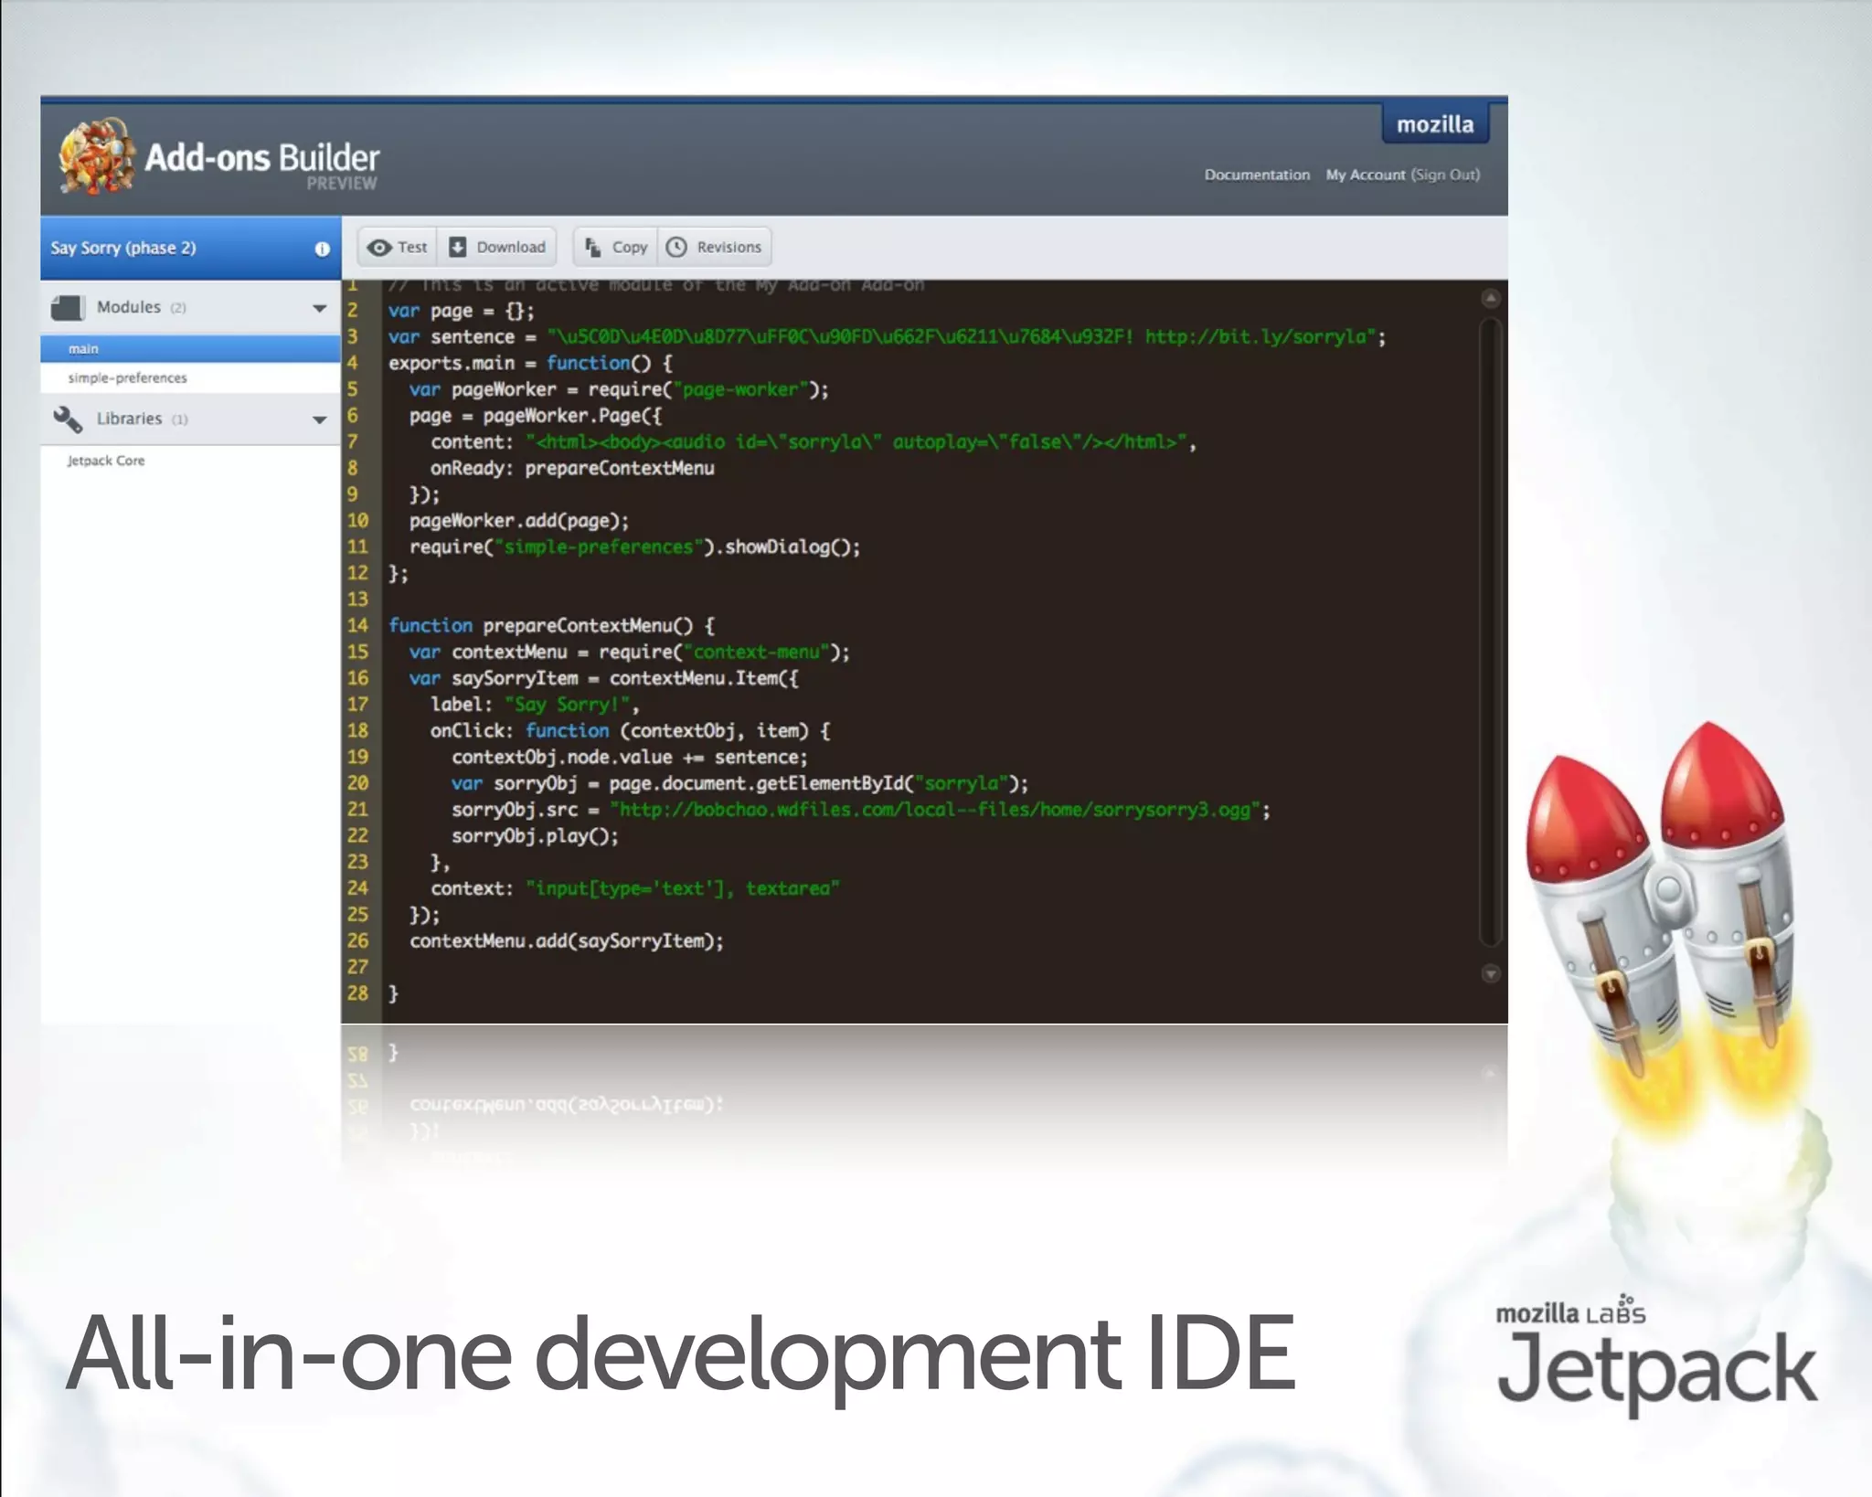The image size is (1872, 1497).
Task: Click the Libraries wrench icon
Action: click(x=68, y=419)
